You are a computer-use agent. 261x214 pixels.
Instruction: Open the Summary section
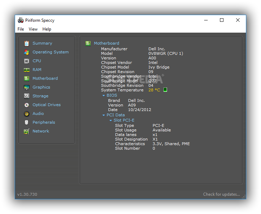(42, 43)
